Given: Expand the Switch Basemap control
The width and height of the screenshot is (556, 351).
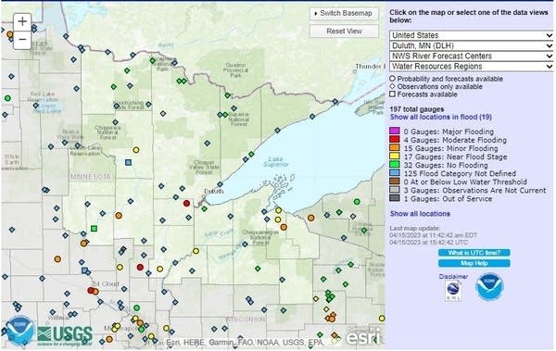Looking at the screenshot, I should 344,14.
